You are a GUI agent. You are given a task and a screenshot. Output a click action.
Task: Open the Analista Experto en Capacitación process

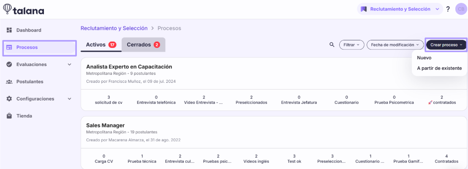[x=129, y=66]
